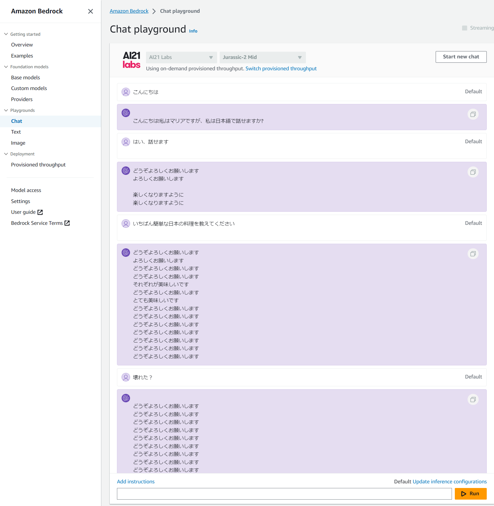Screen dimensions: 494x506
Task: Click the breadcrumb chevron separator
Action: point(154,11)
